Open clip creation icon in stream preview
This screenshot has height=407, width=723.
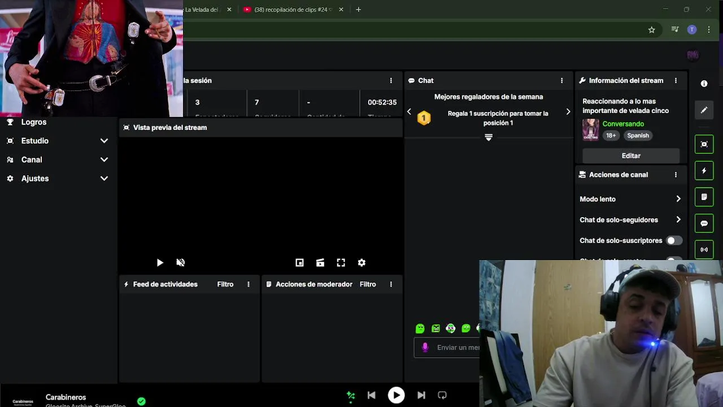pyautogui.click(x=320, y=263)
